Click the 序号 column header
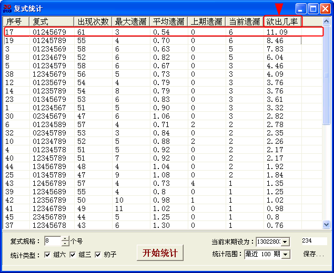 [16, 22]
